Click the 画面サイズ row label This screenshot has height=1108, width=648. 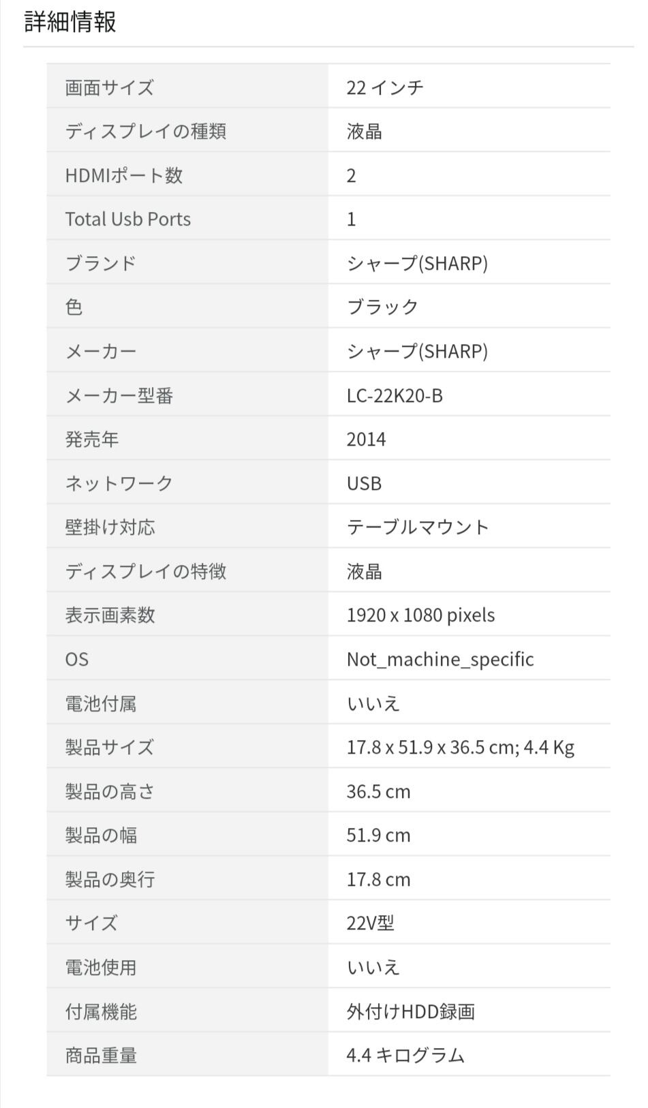[x=109, y=87]
